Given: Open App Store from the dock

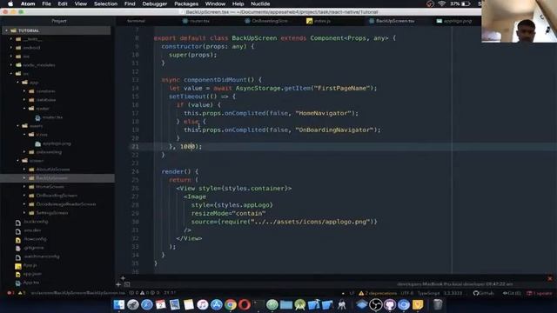Looking at the screenshot, I should pos(217,304).
